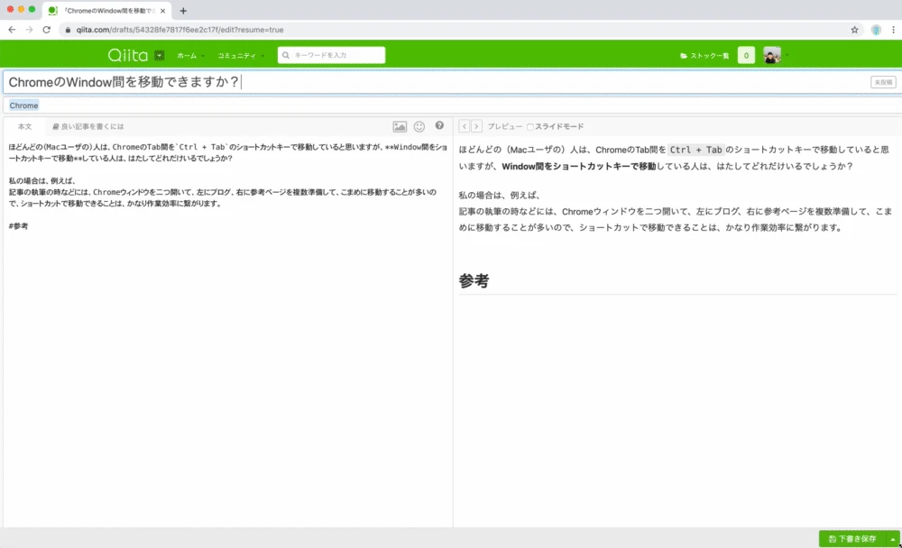Click Chrome's forward navigation arrow

tap(29, 30)
